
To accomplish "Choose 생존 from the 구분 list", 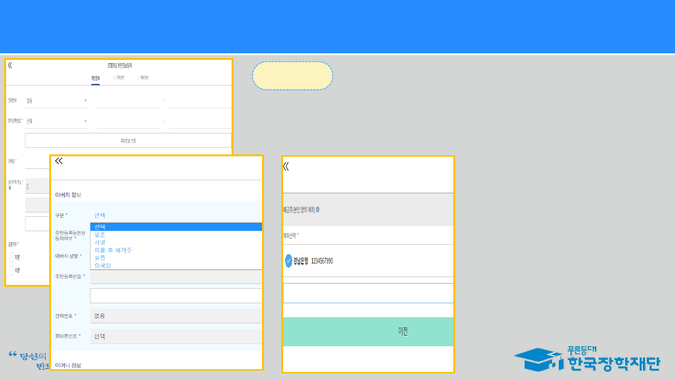I will [100, 234].
